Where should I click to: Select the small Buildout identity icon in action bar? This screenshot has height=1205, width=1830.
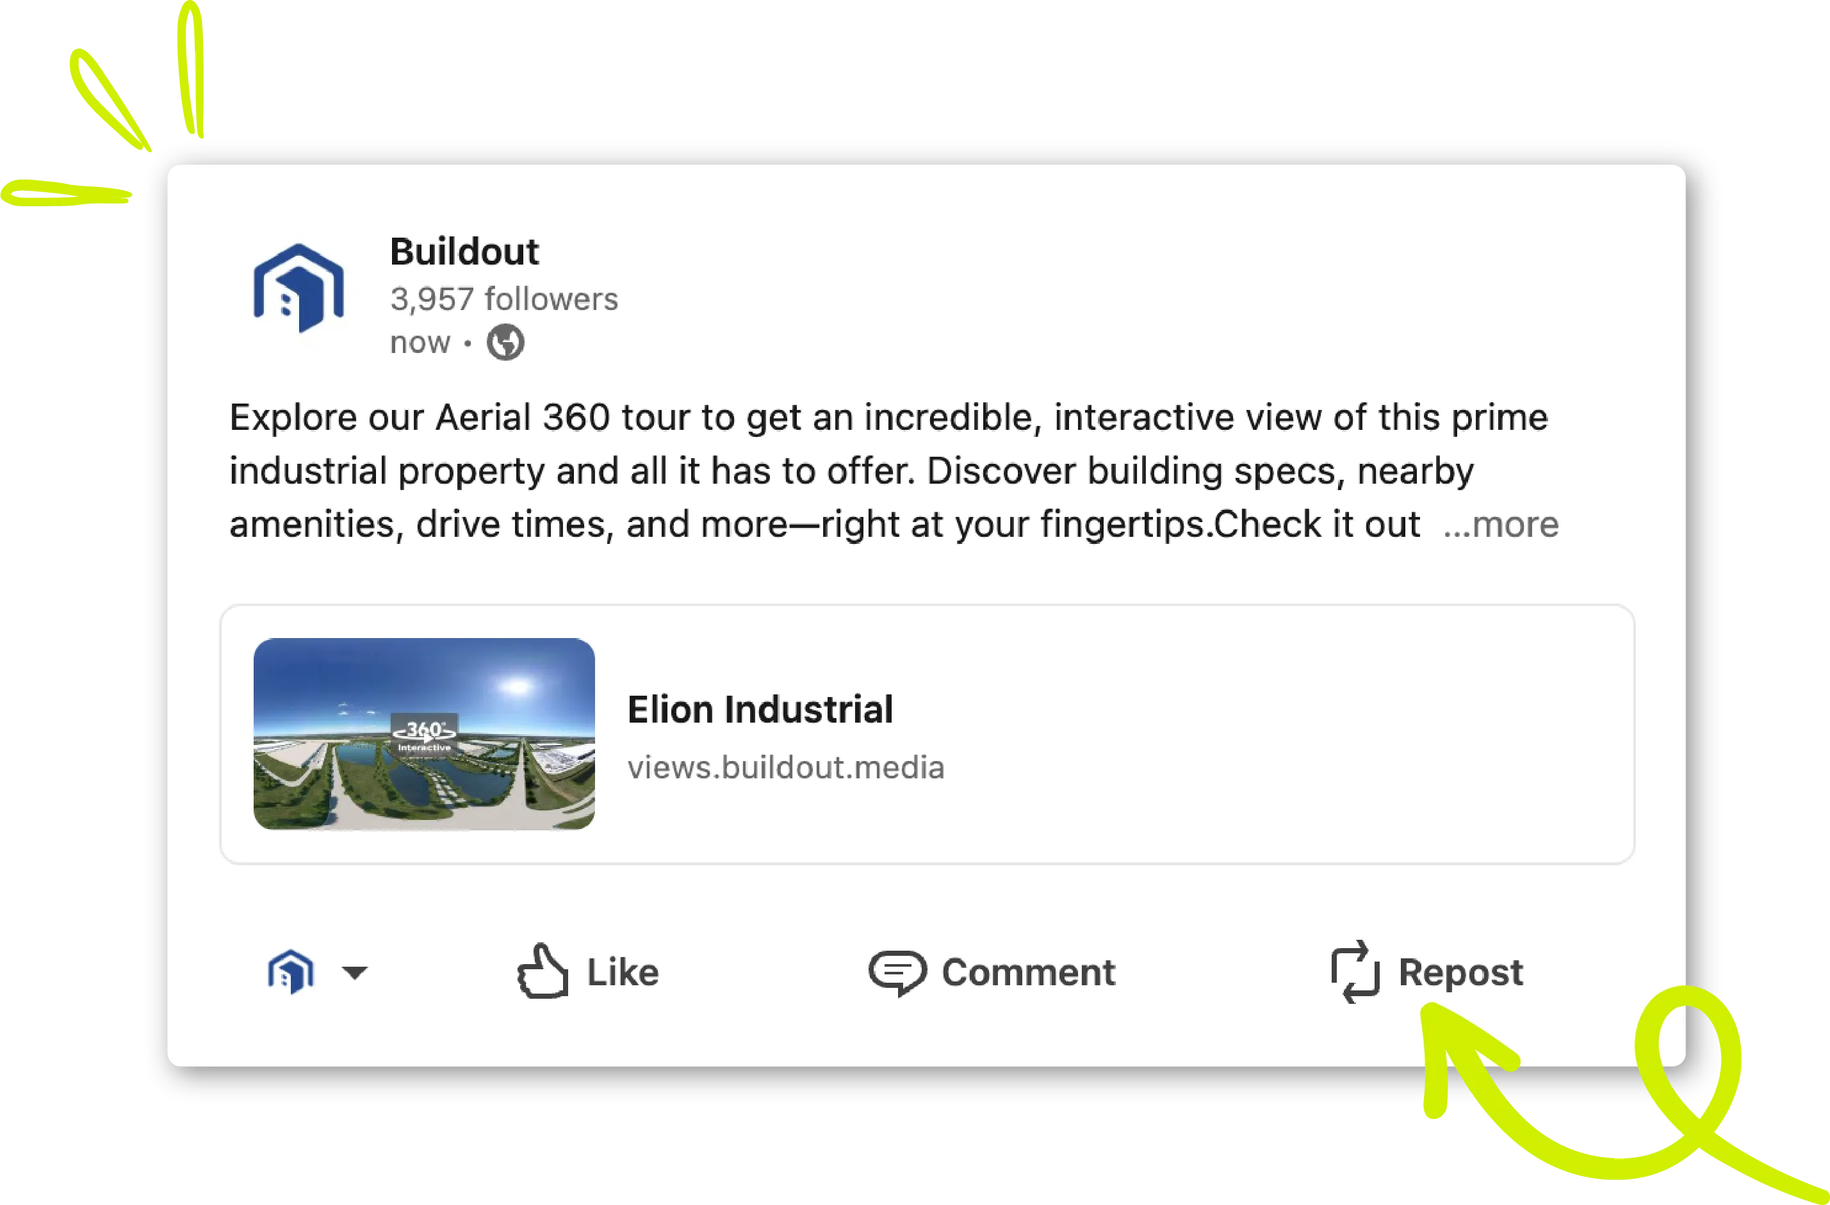tap(291, 972)
